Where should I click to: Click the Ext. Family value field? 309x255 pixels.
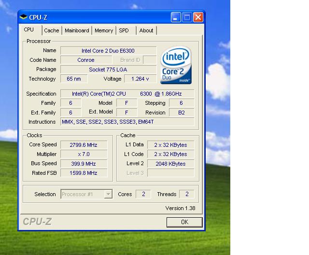[71, 113]
